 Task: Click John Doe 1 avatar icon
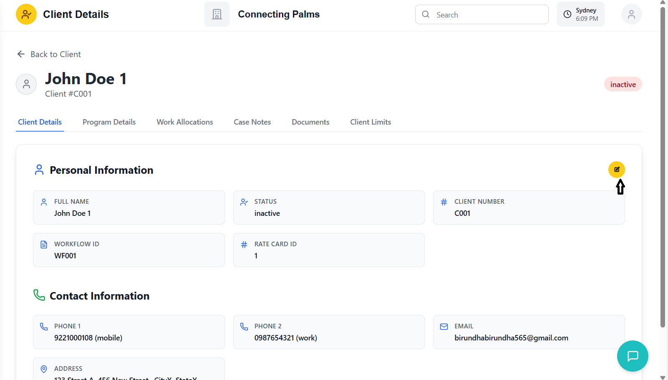click(x=26, y=84)
